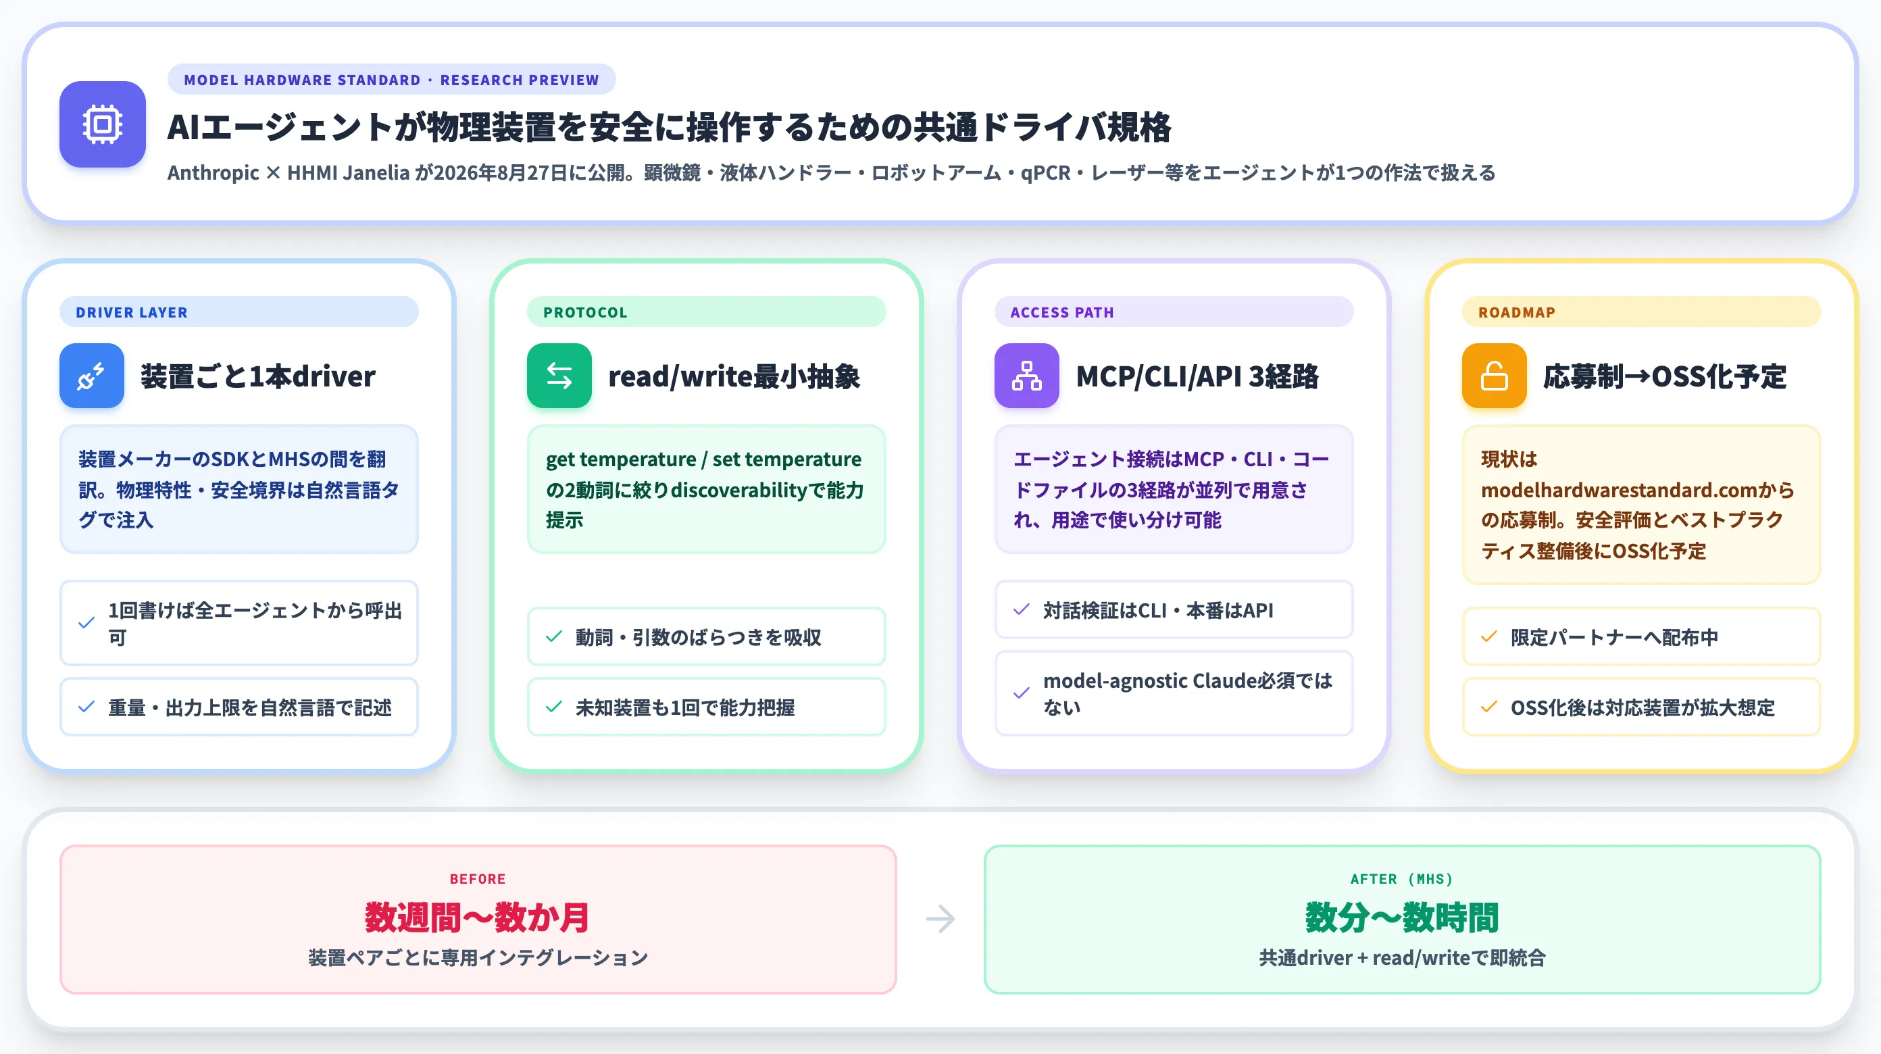The width and height of the screenshot is (1881, 1054).
Task: Click the plug icon beside 装置ごと1本driver
Action: click(92, 376)
